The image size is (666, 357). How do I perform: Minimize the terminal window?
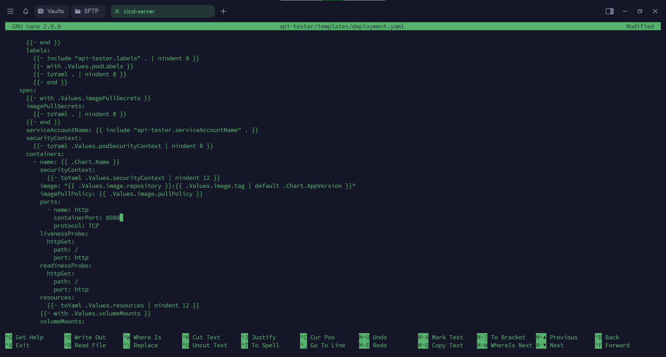click(625, 11)
